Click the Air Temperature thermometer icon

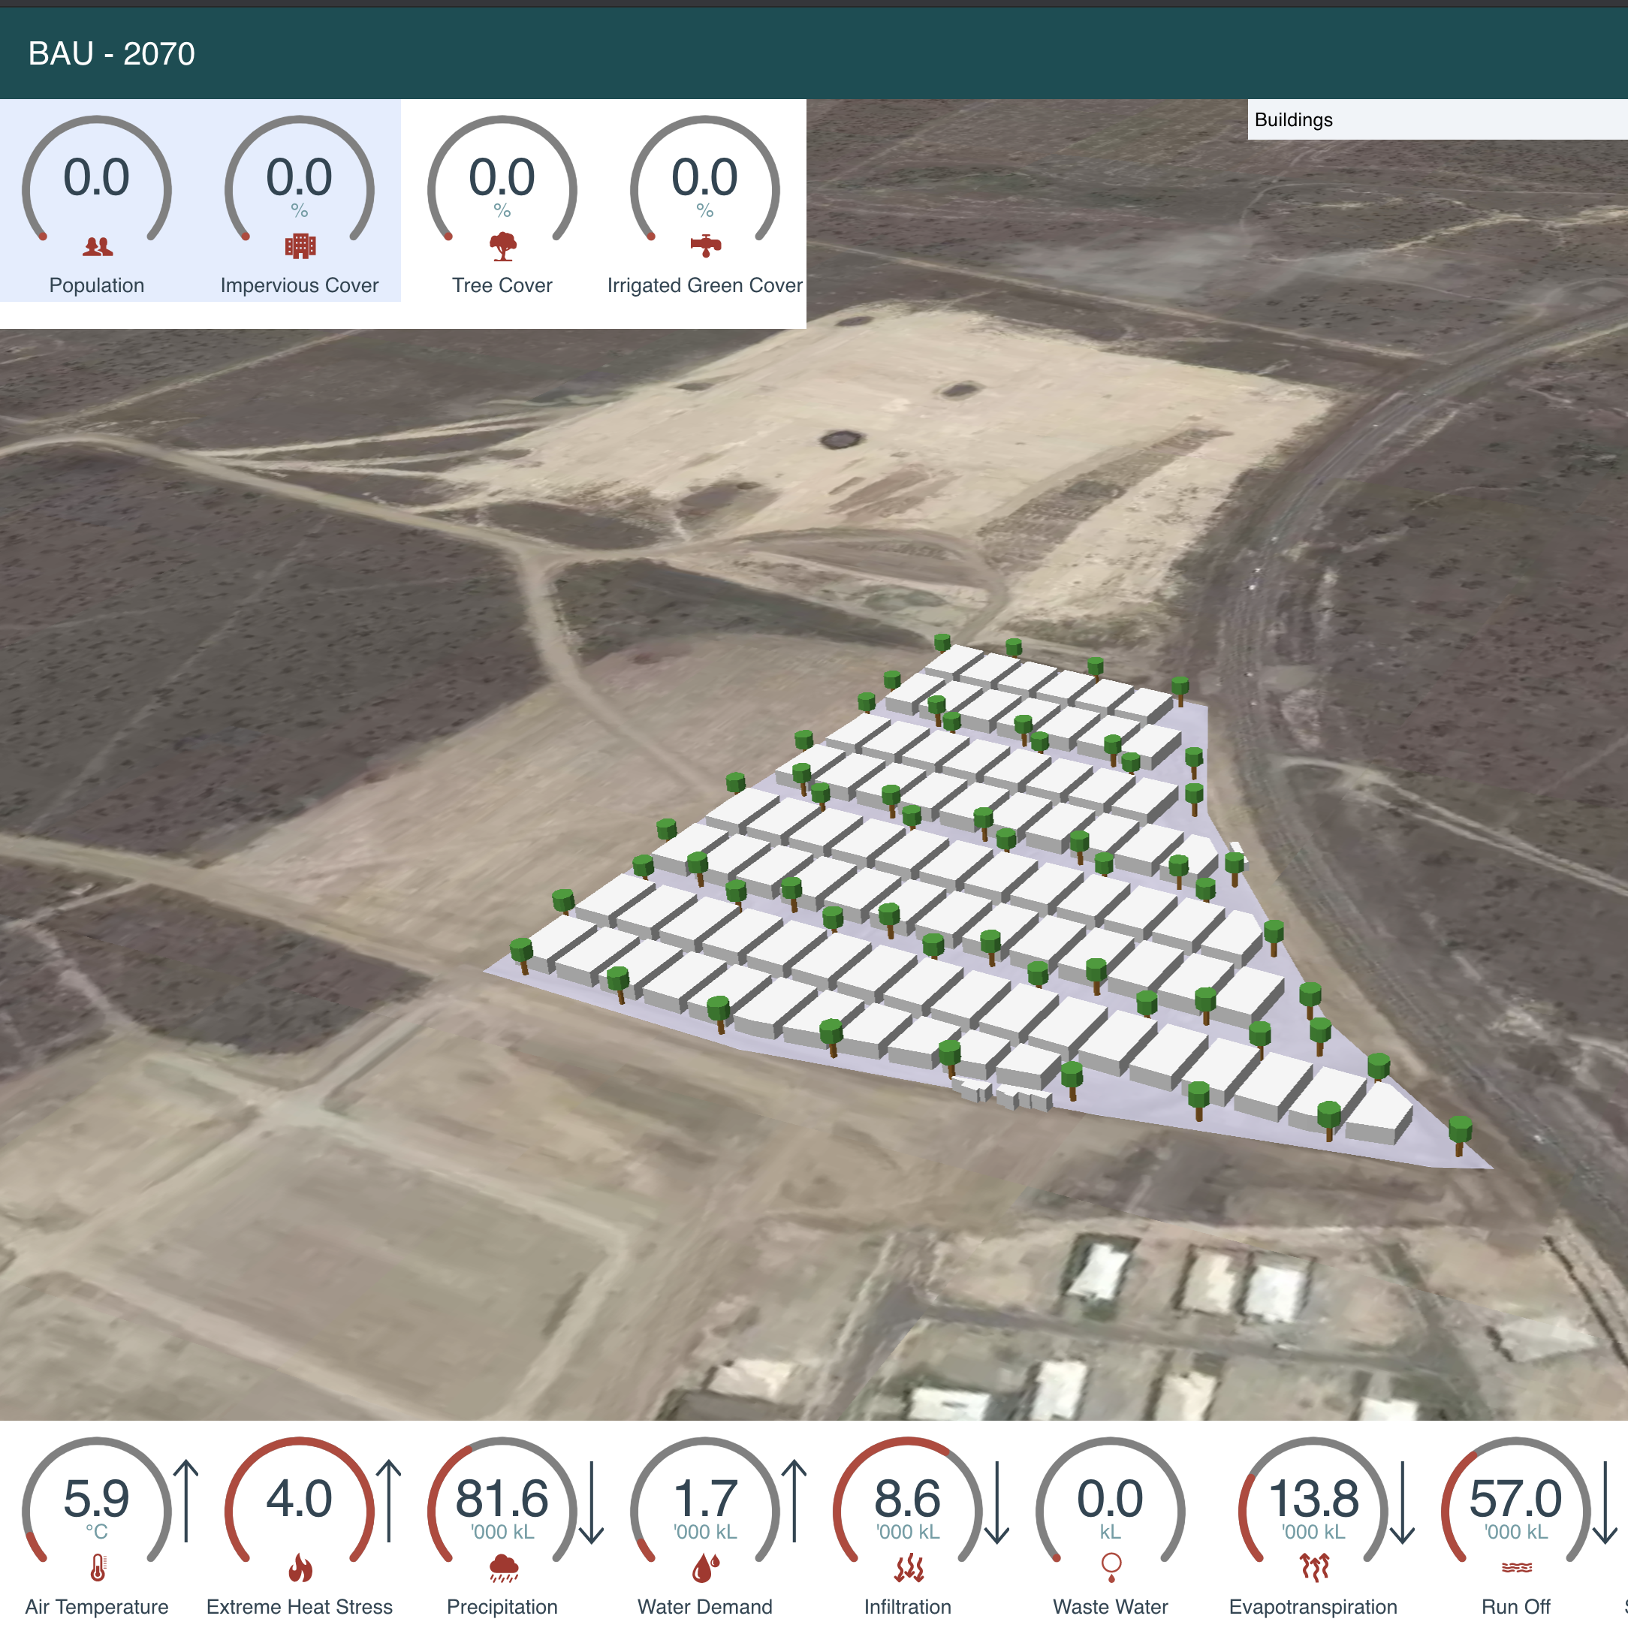point(98,1568)
